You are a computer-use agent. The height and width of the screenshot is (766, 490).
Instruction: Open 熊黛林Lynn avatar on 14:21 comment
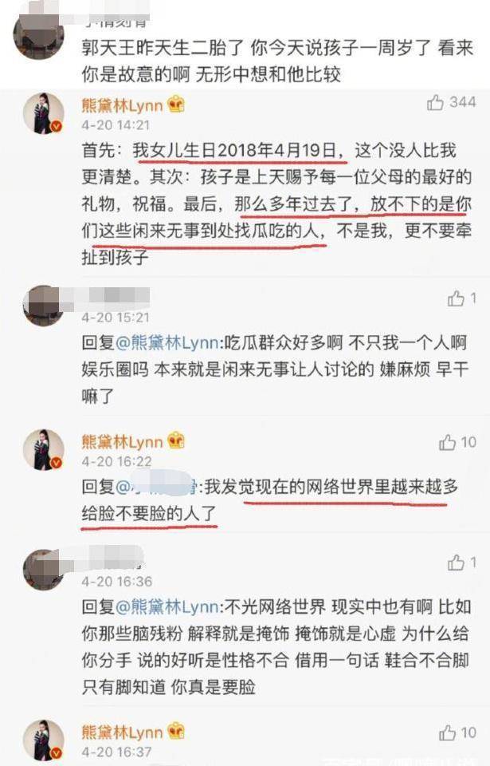(44, 113)
